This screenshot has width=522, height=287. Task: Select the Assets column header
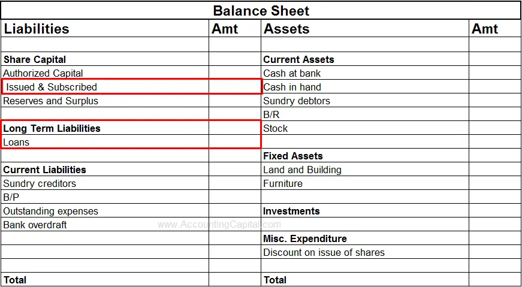pyautogui.click(x=286, y=29)
